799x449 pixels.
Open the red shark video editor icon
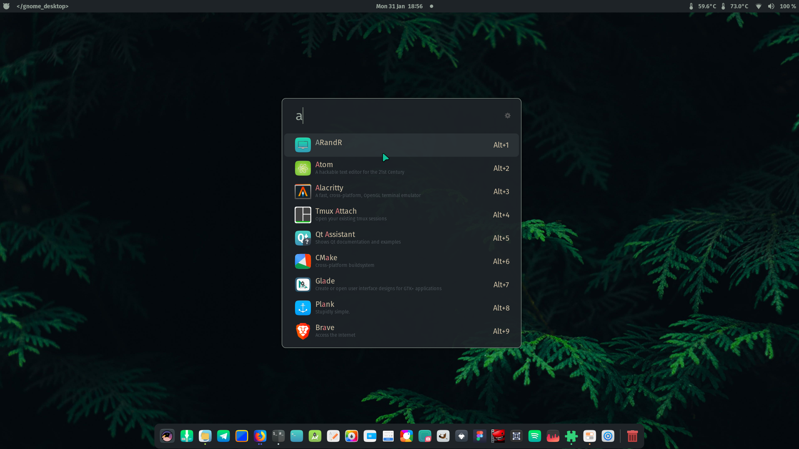[x=498, y=436]
